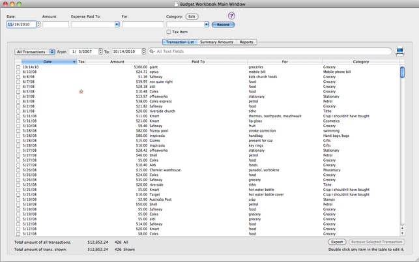Image resolution: width=419 pixels, height=262 pixels.
Task: Click the 'Gizmo' paid-to cell
Action: coord(154,141)
